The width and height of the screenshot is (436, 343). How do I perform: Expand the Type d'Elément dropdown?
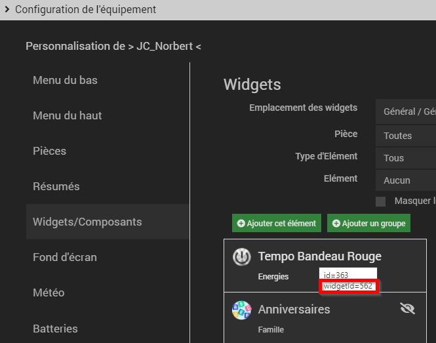(x=406, y=158)
